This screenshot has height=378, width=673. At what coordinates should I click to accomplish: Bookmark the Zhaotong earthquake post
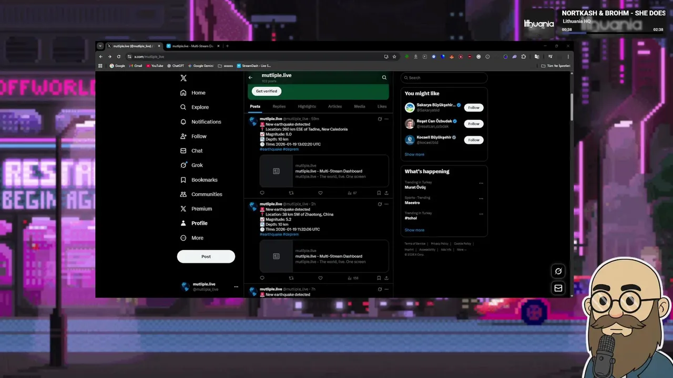click(x=379, y=278)
